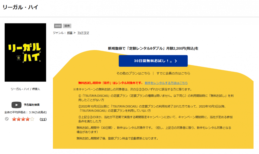Open the リーガル・ハイ poster thumbnail
Image resolution: width=259 pixels, height=154 pixels.
pos(25,52)
